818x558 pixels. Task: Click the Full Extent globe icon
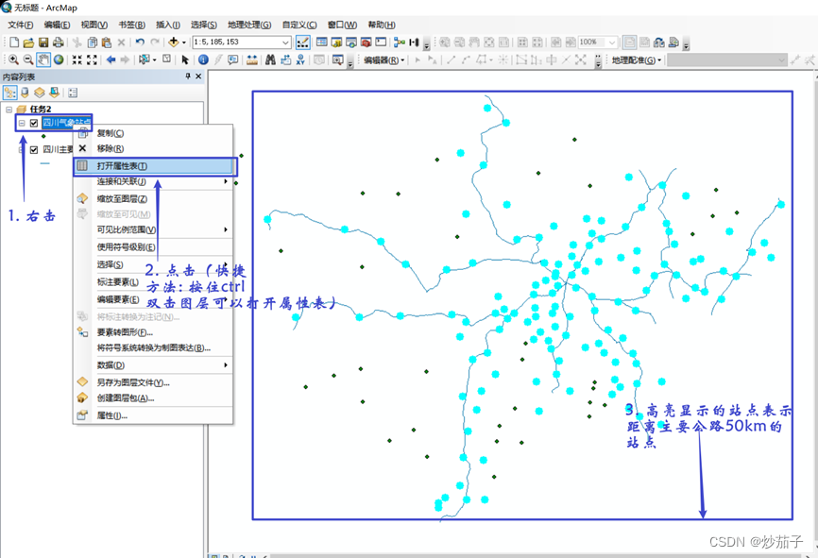[59, 60]
